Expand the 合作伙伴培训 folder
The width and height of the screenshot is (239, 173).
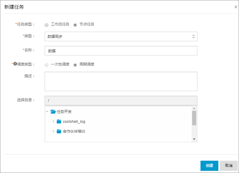53,131
